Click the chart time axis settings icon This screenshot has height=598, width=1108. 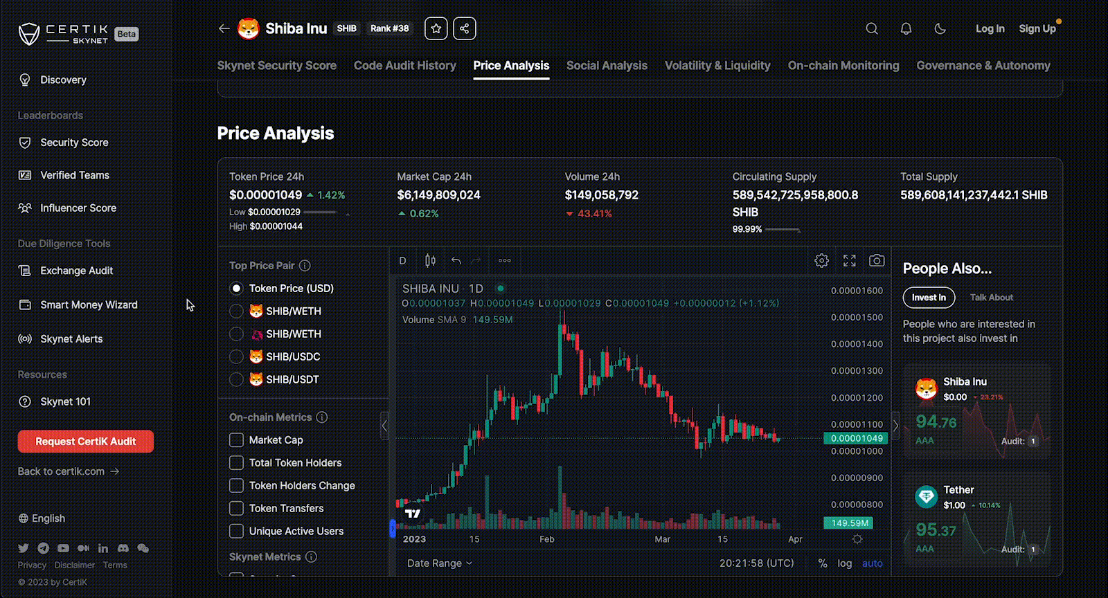857,539
